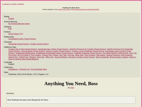The height and width of the screenshot is (107, 142).
Task: Open the Archive of Our Own link
Action: pos(64,10)
